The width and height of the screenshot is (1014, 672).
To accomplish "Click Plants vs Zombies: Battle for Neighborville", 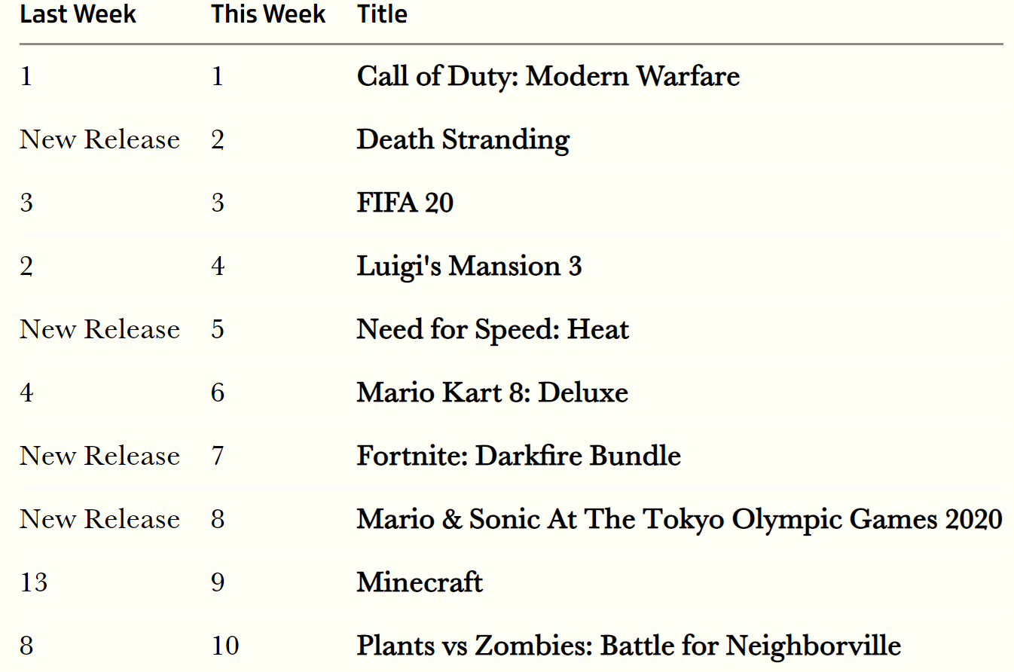I will tap(629, 646).
